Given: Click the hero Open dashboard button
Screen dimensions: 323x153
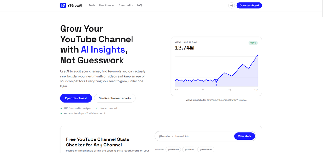Looking at the screenshot, I should point(76,98).
